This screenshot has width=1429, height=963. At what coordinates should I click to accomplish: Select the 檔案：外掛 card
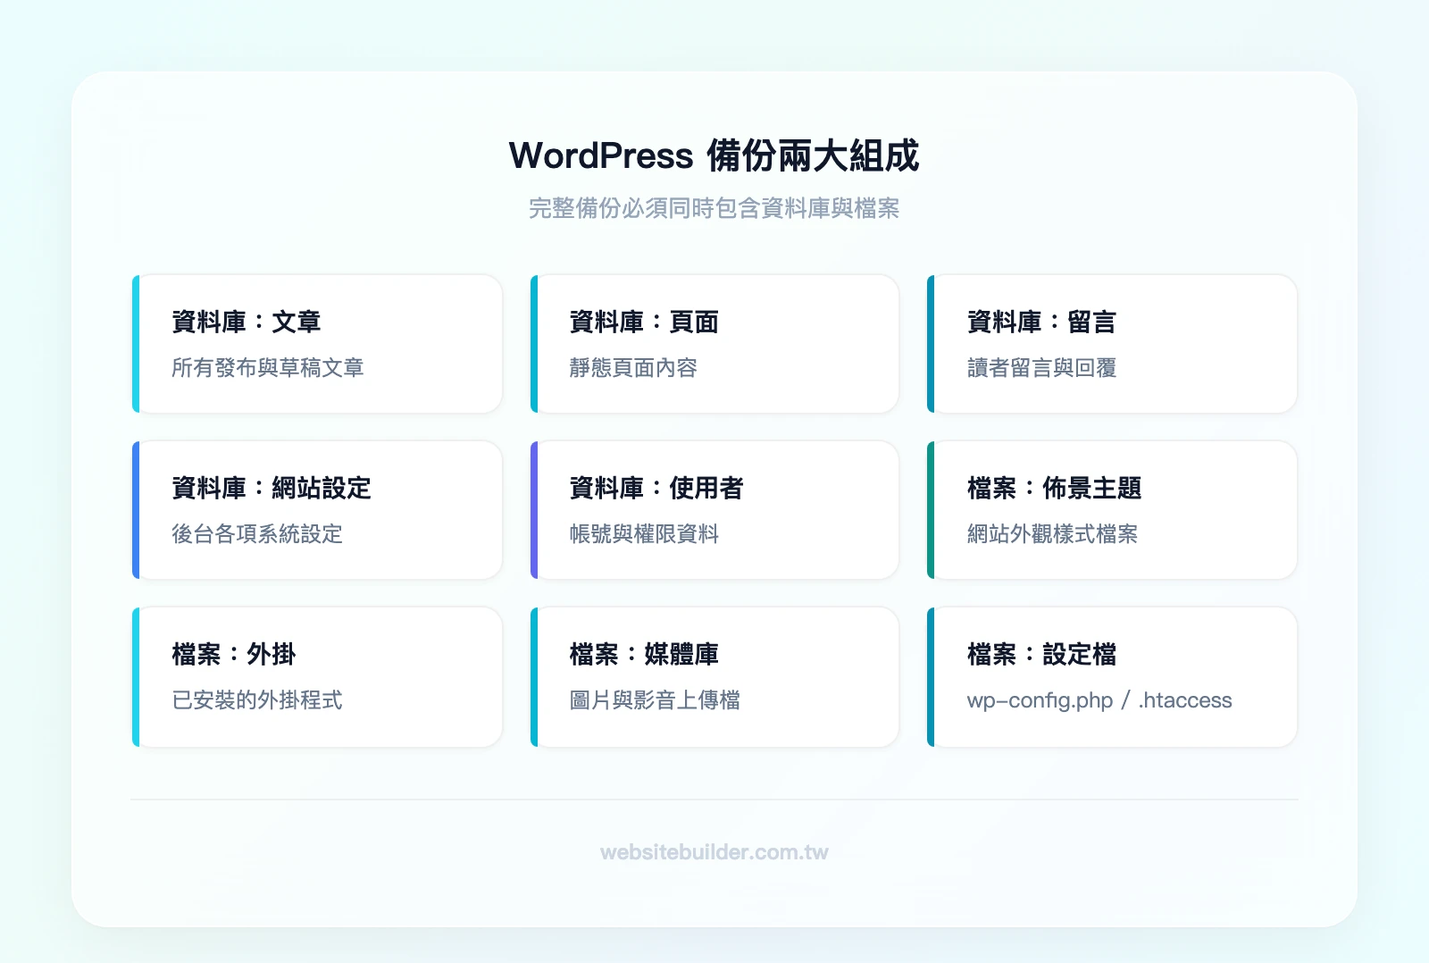coord(318,675)
